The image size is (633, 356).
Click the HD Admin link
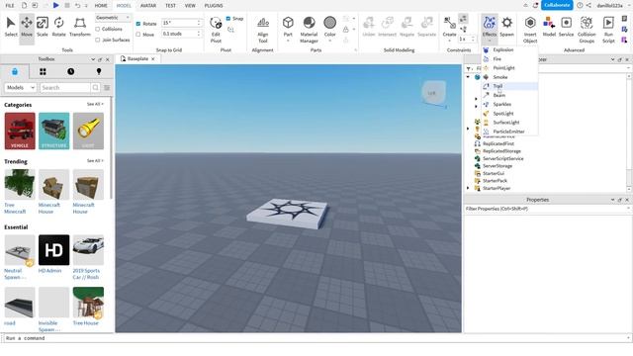(x=49, y=271)
